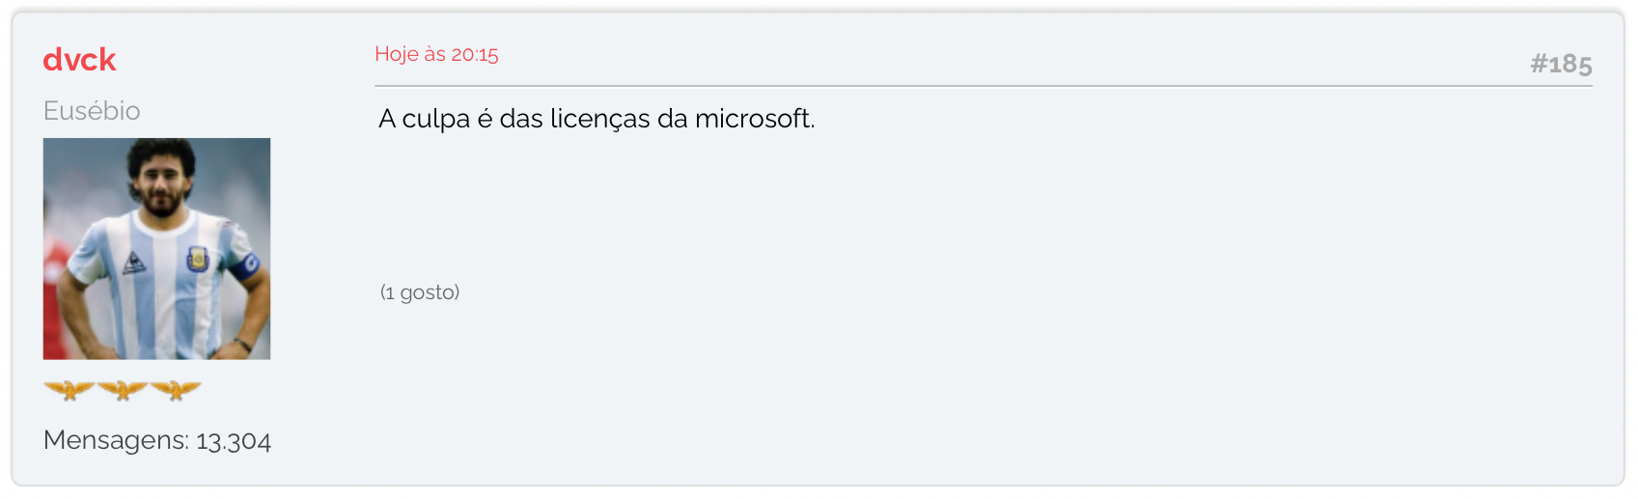Click the #185 post permalink
The height and width of the screenshot is (499, 1638).
tap(1561, 64)
